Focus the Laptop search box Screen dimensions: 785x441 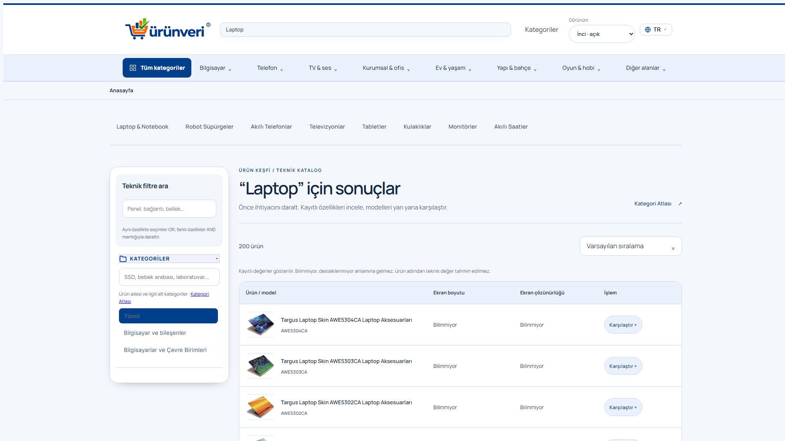coord(366,30)
